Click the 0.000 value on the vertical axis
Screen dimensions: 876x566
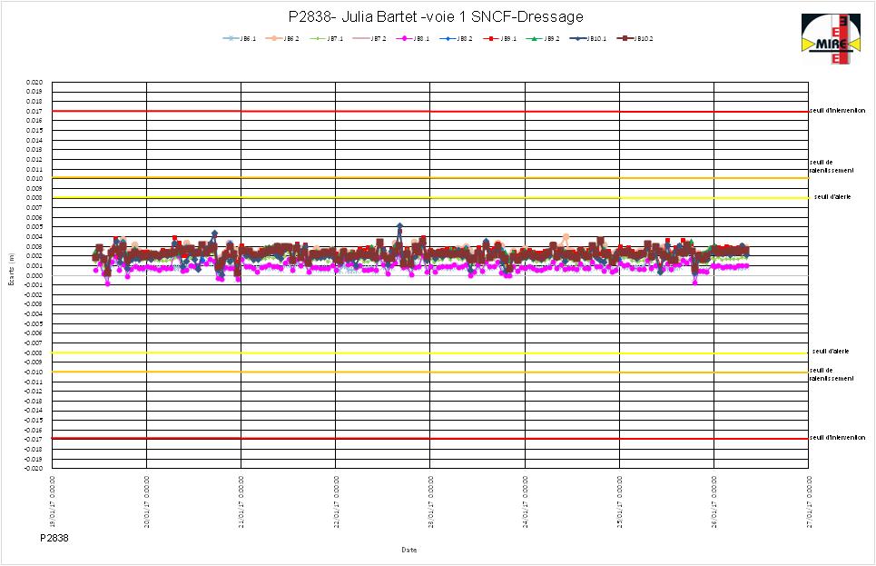click(x=34, y=275)
